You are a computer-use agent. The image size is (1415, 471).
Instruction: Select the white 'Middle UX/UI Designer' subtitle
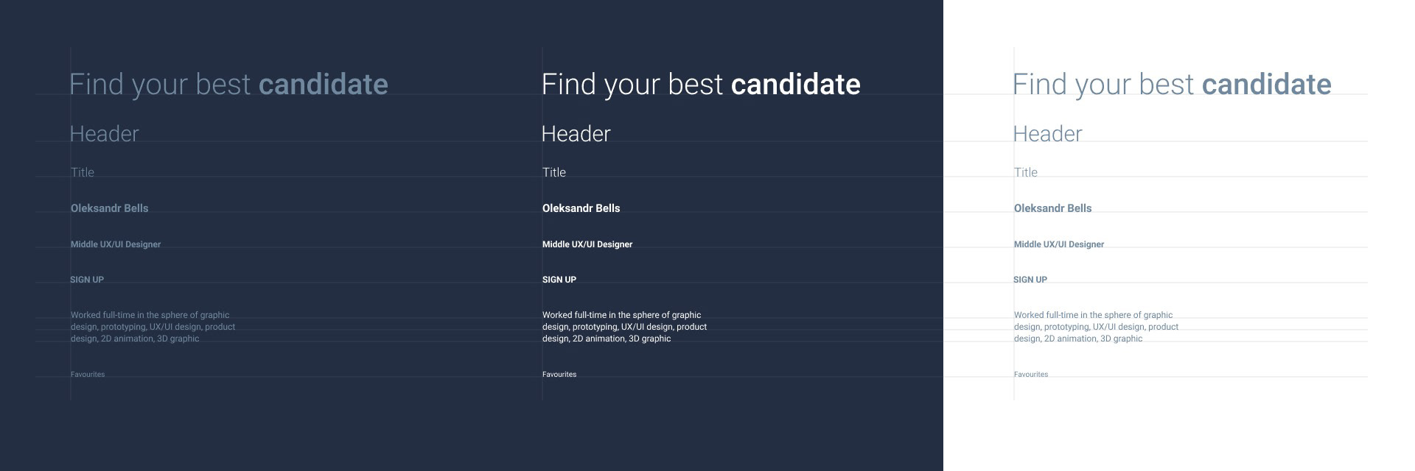tap(587, 244)
